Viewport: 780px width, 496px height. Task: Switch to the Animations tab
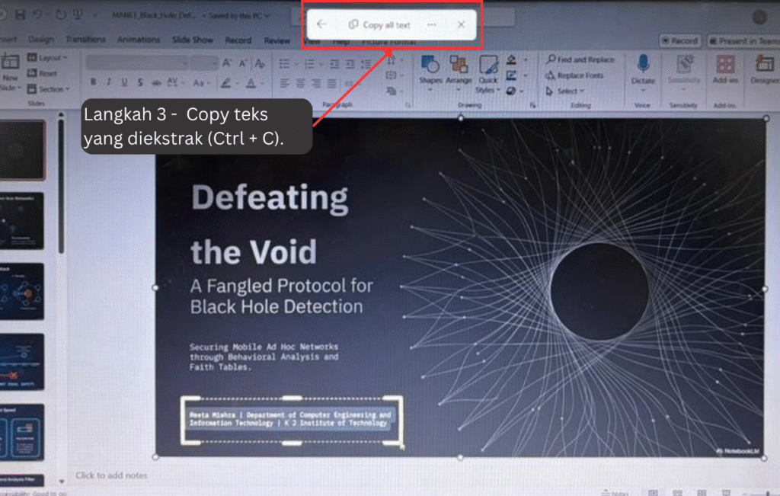(x=138, y=40)
